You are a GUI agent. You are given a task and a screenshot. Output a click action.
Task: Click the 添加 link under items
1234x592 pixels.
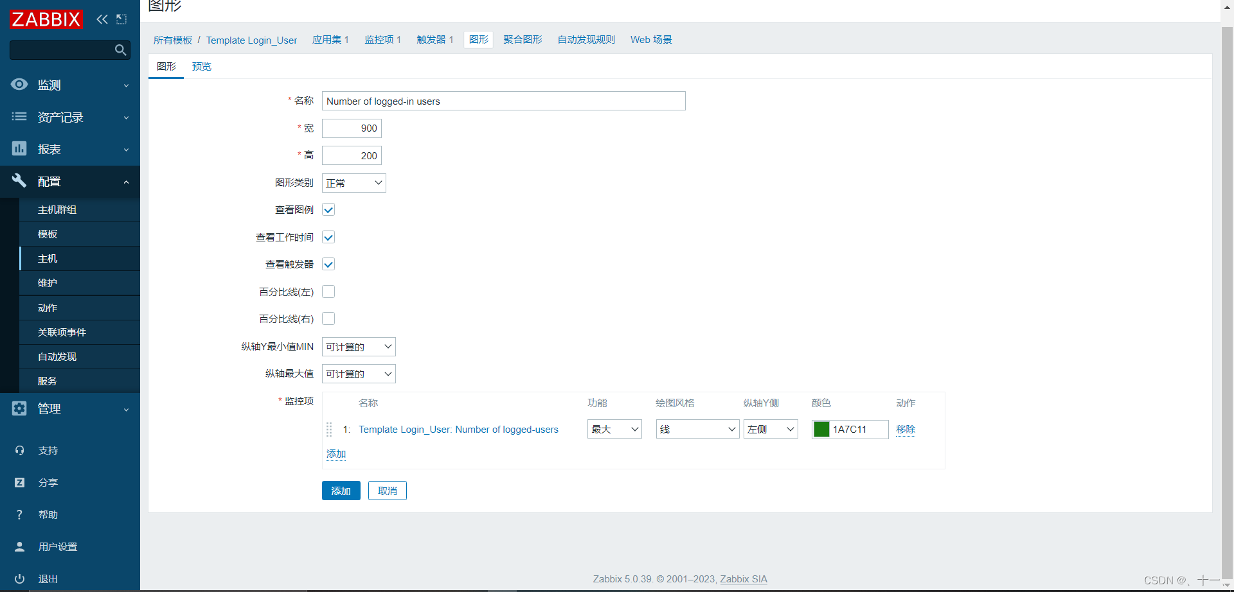pyautogui.click(x=335, y=453)
